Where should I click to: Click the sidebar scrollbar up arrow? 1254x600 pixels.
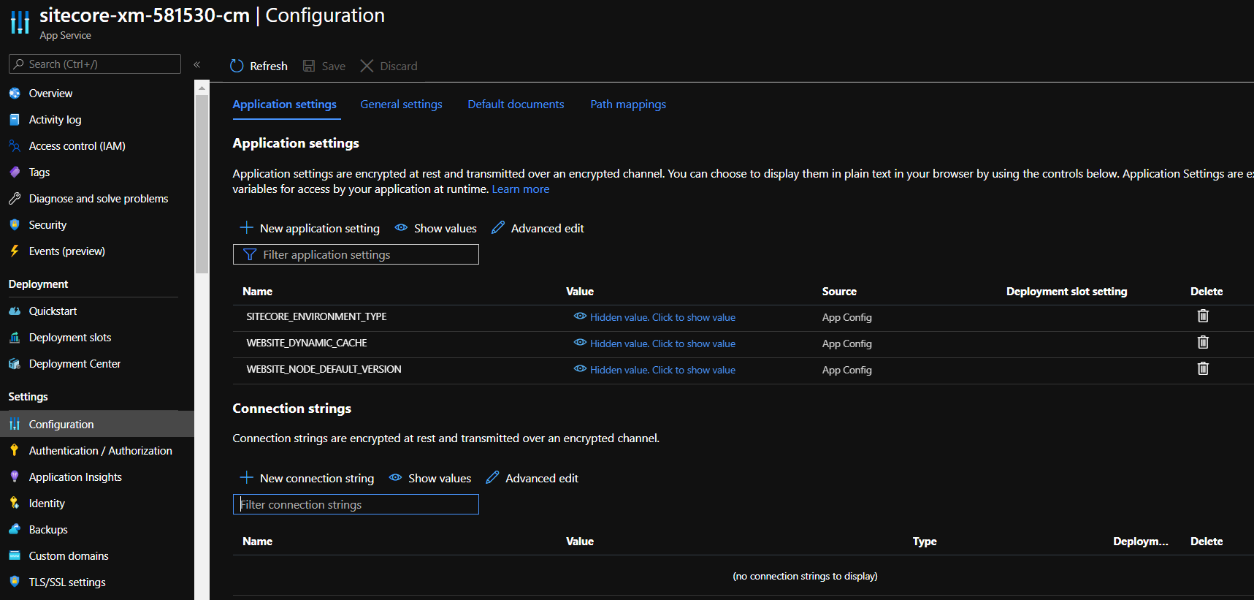[x=202, y=88]
